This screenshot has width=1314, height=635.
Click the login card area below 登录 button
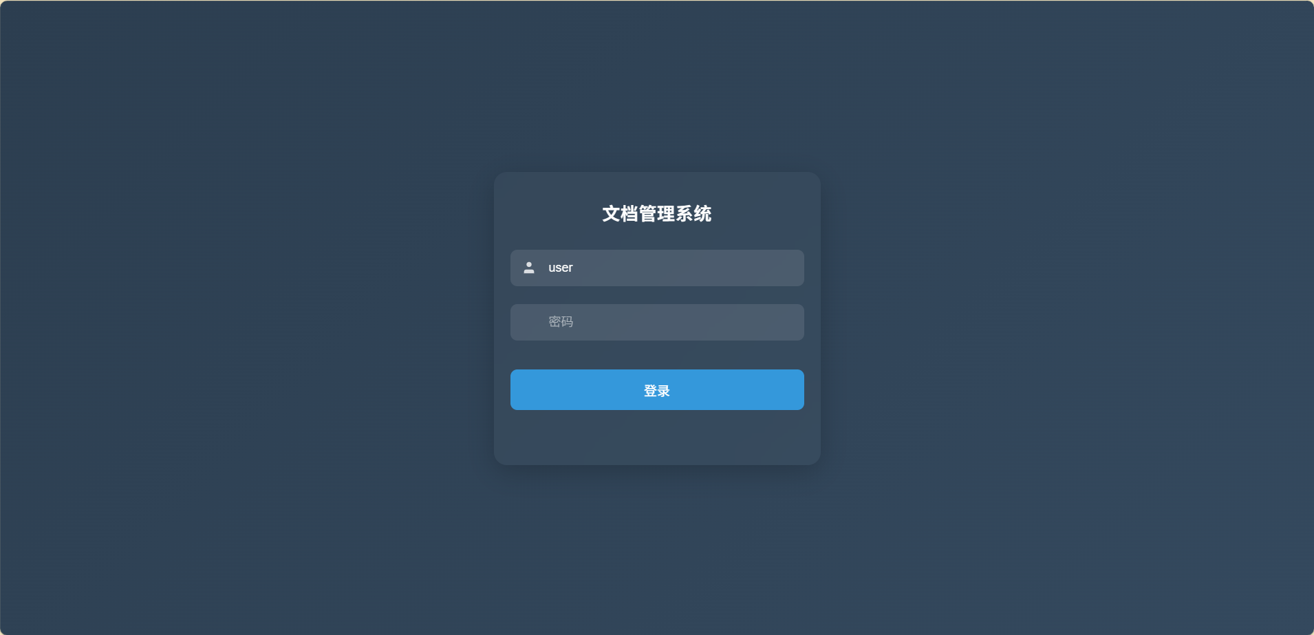tap(657, 437)
